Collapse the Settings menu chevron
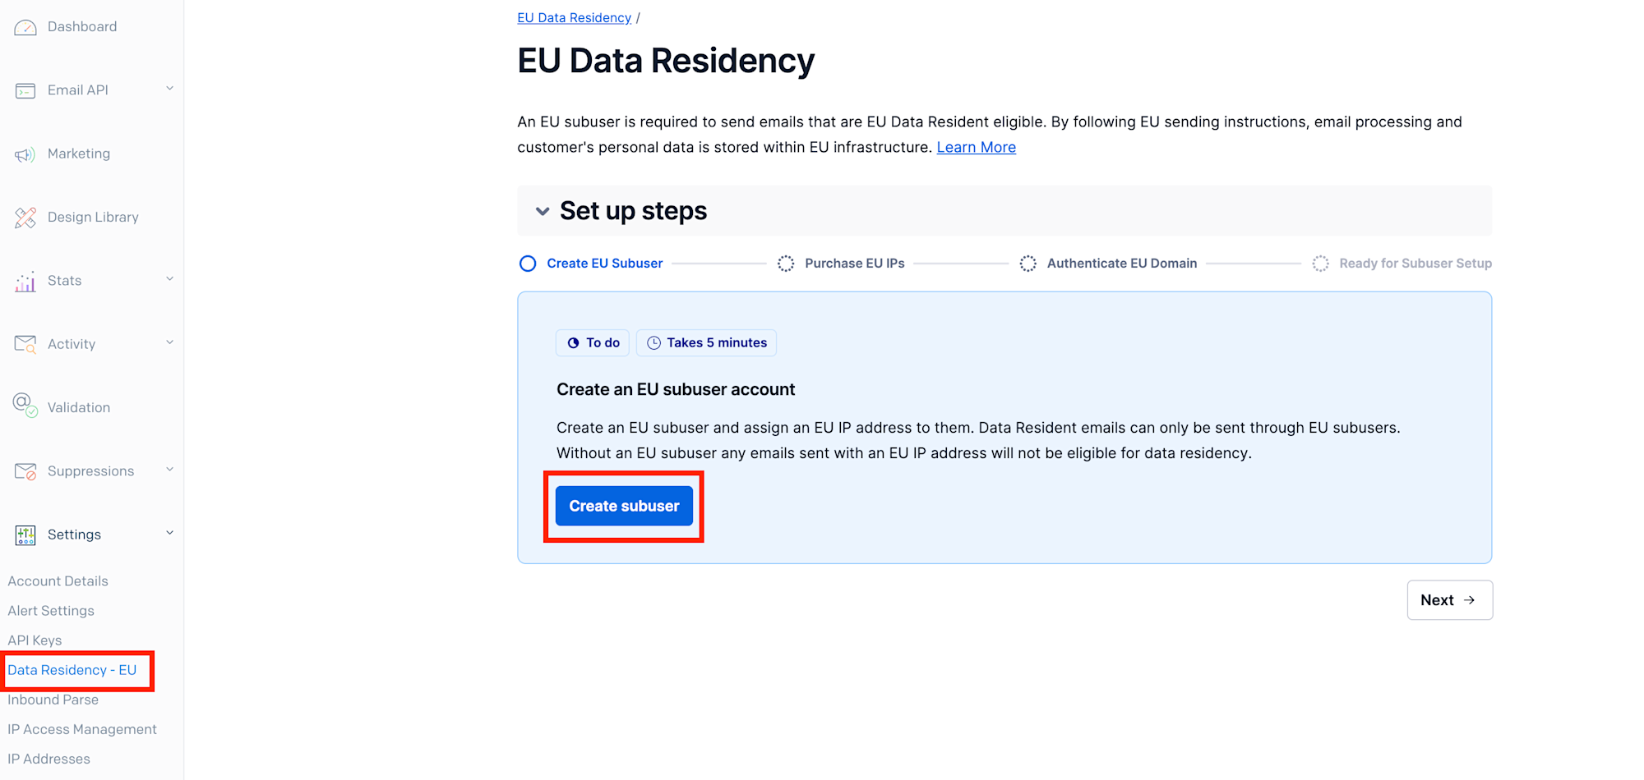This screenshot has width=1644, height=780. (x=169, y=533)
